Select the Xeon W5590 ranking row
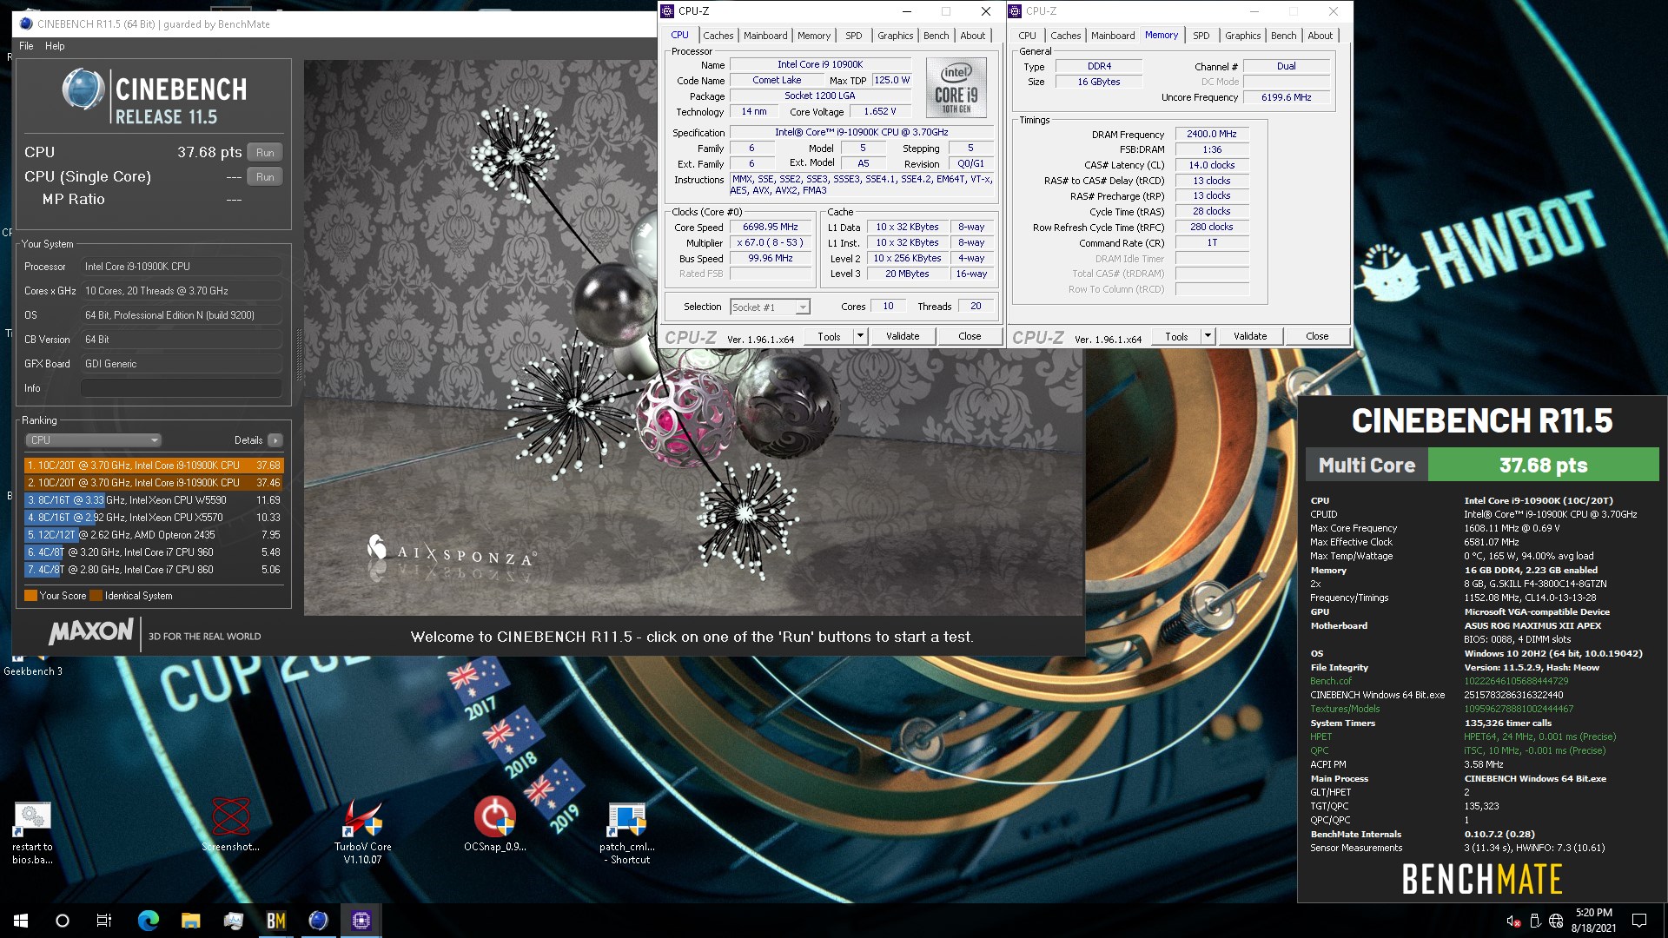This screenshot has height=938, width=1668. pos(154,500)
